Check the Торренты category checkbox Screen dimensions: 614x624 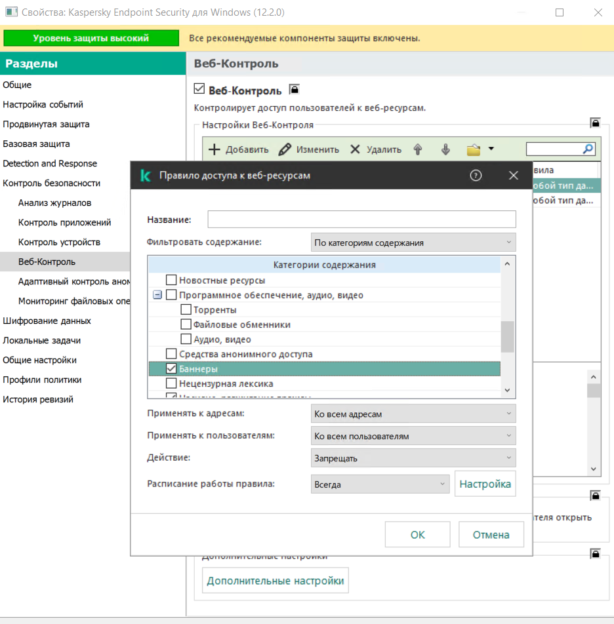coord(186,310)
